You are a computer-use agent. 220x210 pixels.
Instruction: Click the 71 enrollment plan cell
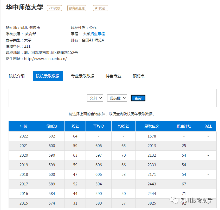[184, 194]
